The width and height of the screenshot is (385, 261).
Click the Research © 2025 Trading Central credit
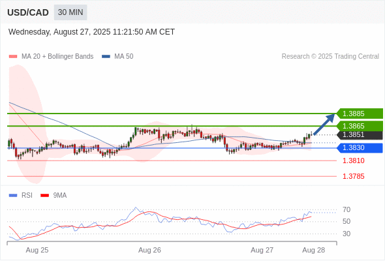330,57
